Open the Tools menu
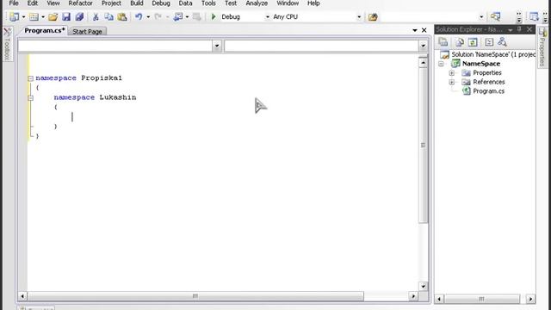The width and height of the screenshot is (551, 310). coord(208,3)
